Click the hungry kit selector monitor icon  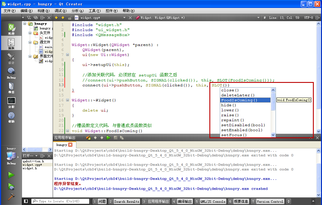11,156
